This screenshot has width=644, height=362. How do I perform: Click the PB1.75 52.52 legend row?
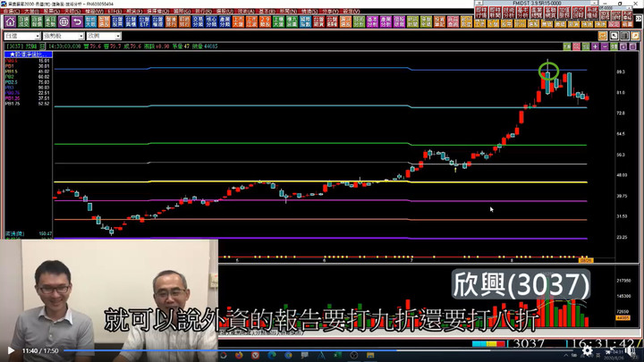pos(28,104)
